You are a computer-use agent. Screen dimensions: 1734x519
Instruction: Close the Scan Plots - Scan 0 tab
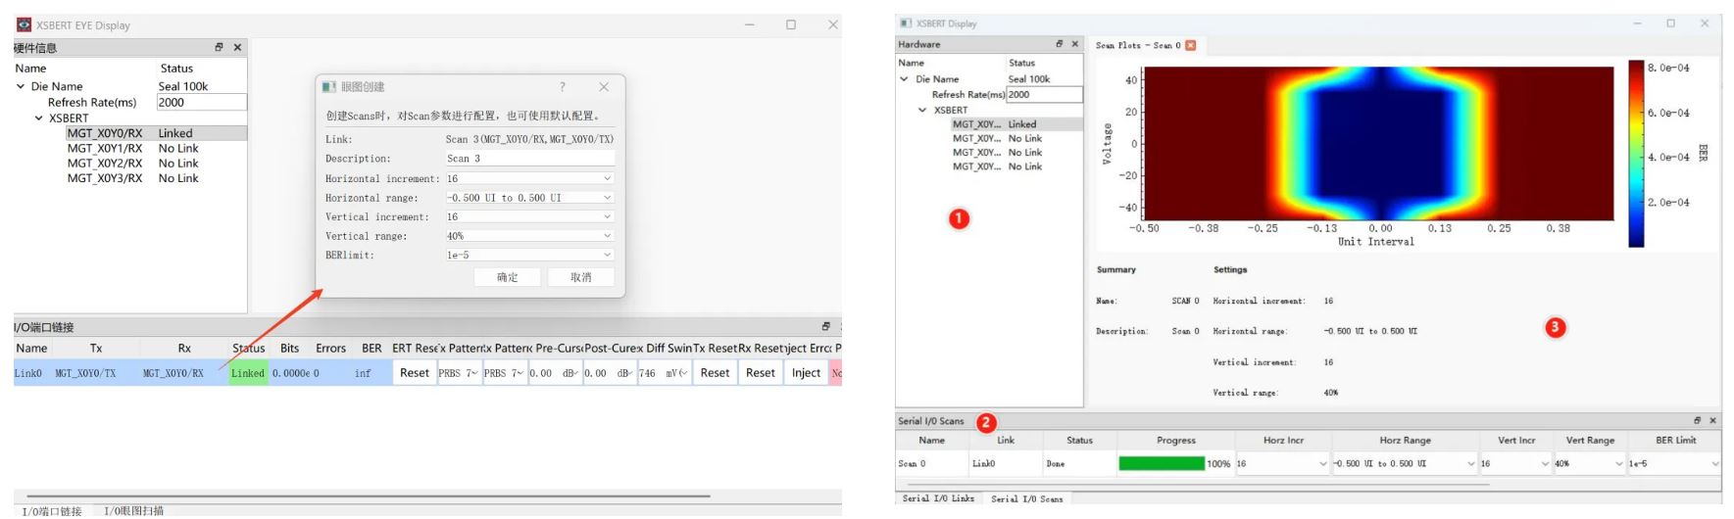(x=1191, y=45)
